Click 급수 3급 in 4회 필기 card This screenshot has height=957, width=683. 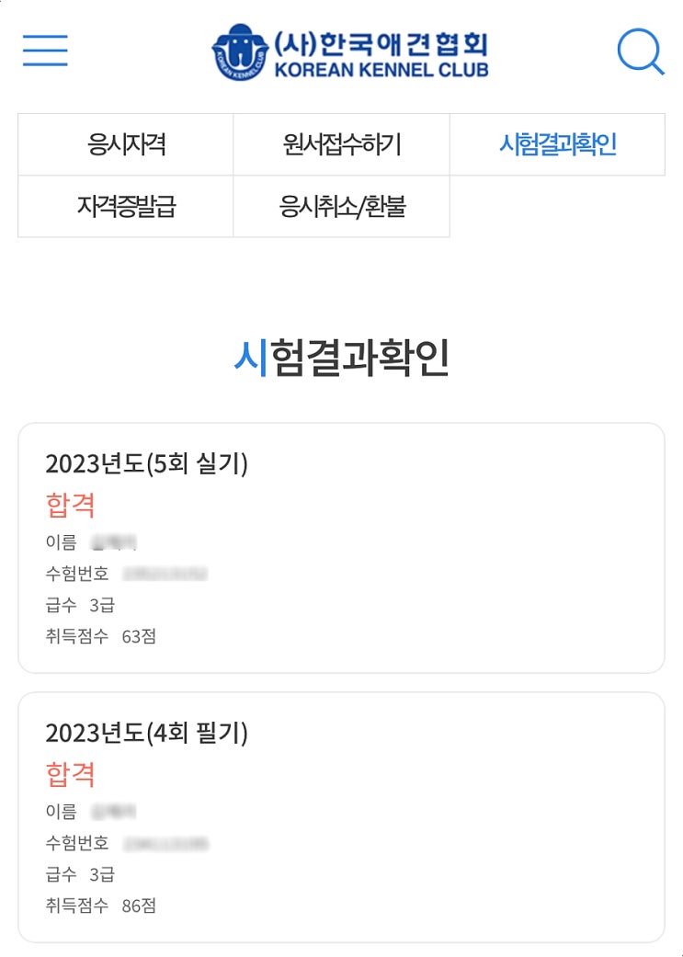coord(80,874)
